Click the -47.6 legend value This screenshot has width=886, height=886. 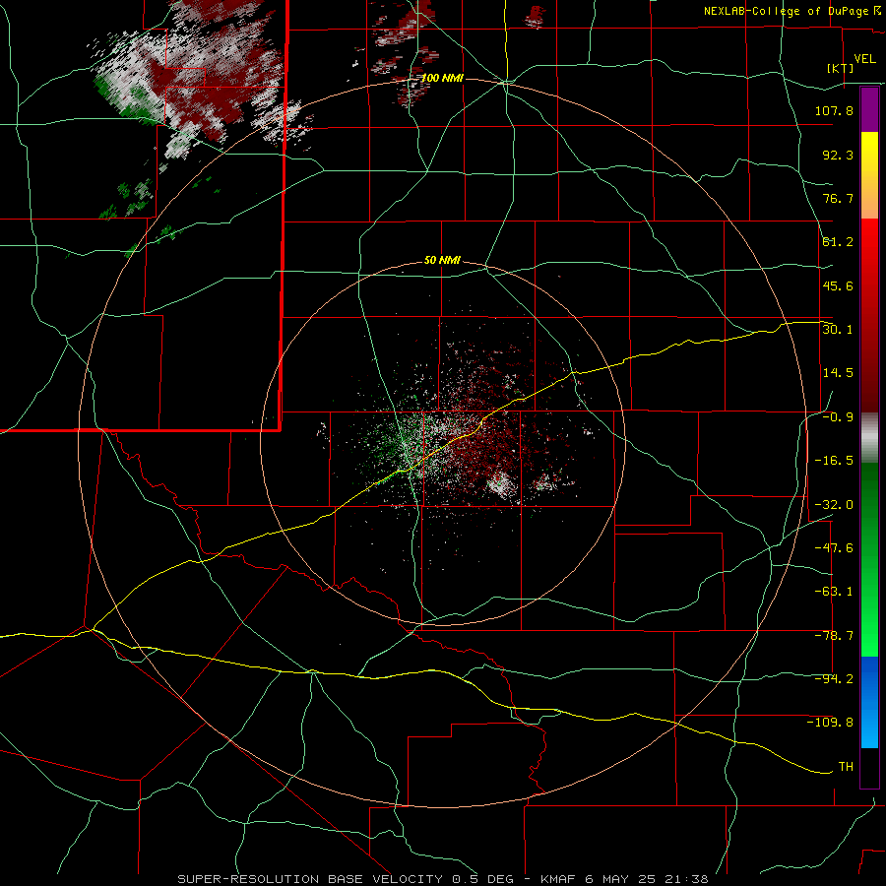pos(834,548)
